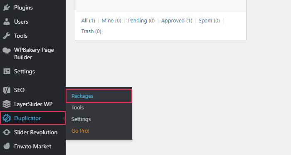This screenshot has width=291, height=155.
Task: Click the LayerSlider WP layers icon
Action: pyautogui.click(x=7, y=104)
